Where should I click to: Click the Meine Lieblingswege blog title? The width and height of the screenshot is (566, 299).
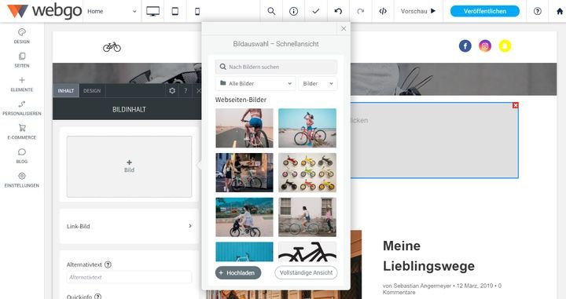click(429, 256)
